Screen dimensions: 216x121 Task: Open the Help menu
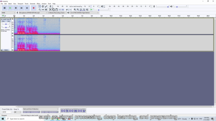54,4
